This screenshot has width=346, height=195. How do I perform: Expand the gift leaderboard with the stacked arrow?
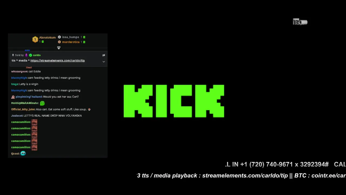[59, 48]
